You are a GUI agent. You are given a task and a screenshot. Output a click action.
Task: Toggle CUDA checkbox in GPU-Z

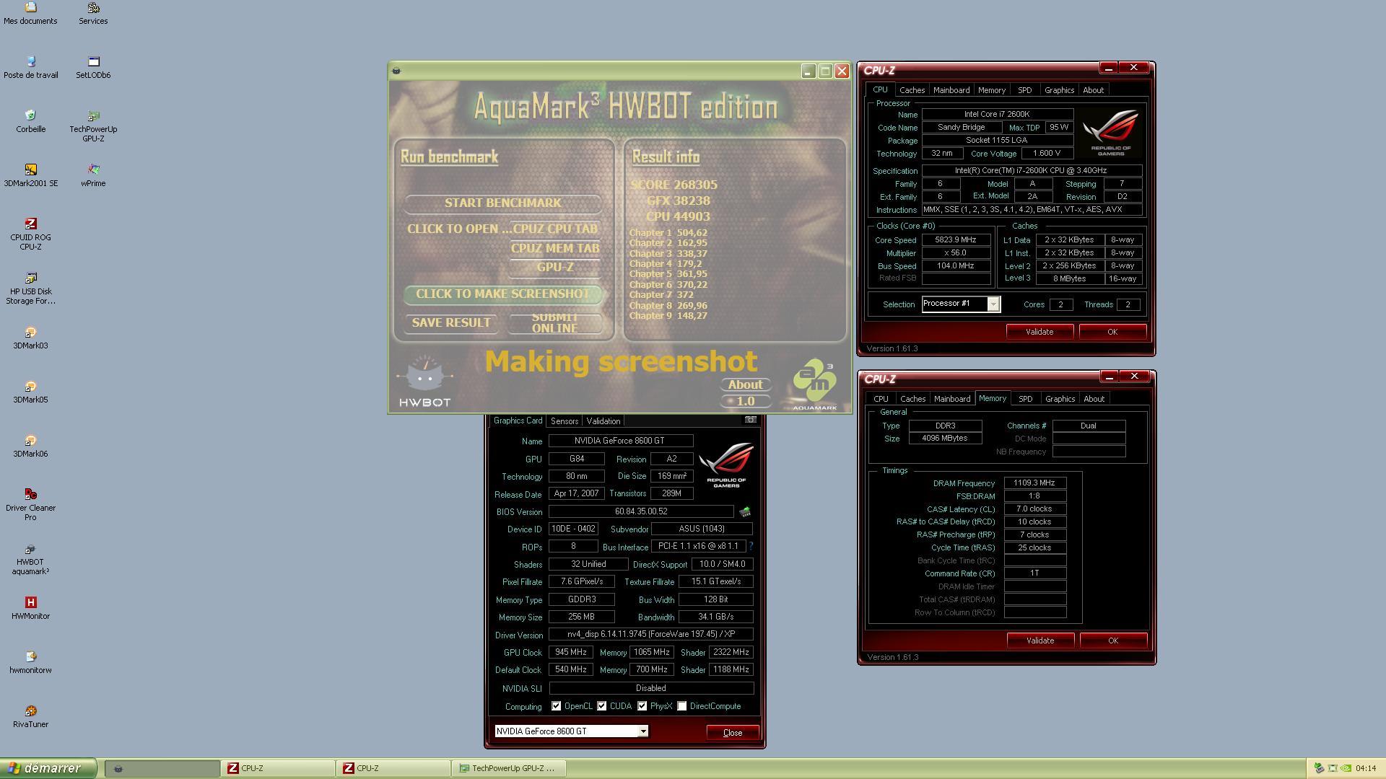tap(601, 706)
